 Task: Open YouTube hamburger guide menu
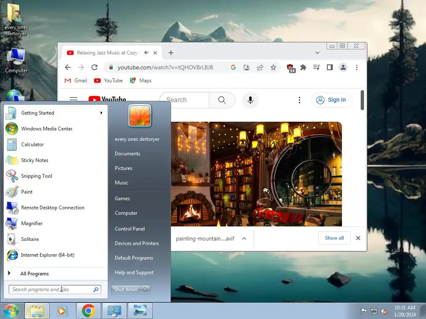click(x=74, y=99)
